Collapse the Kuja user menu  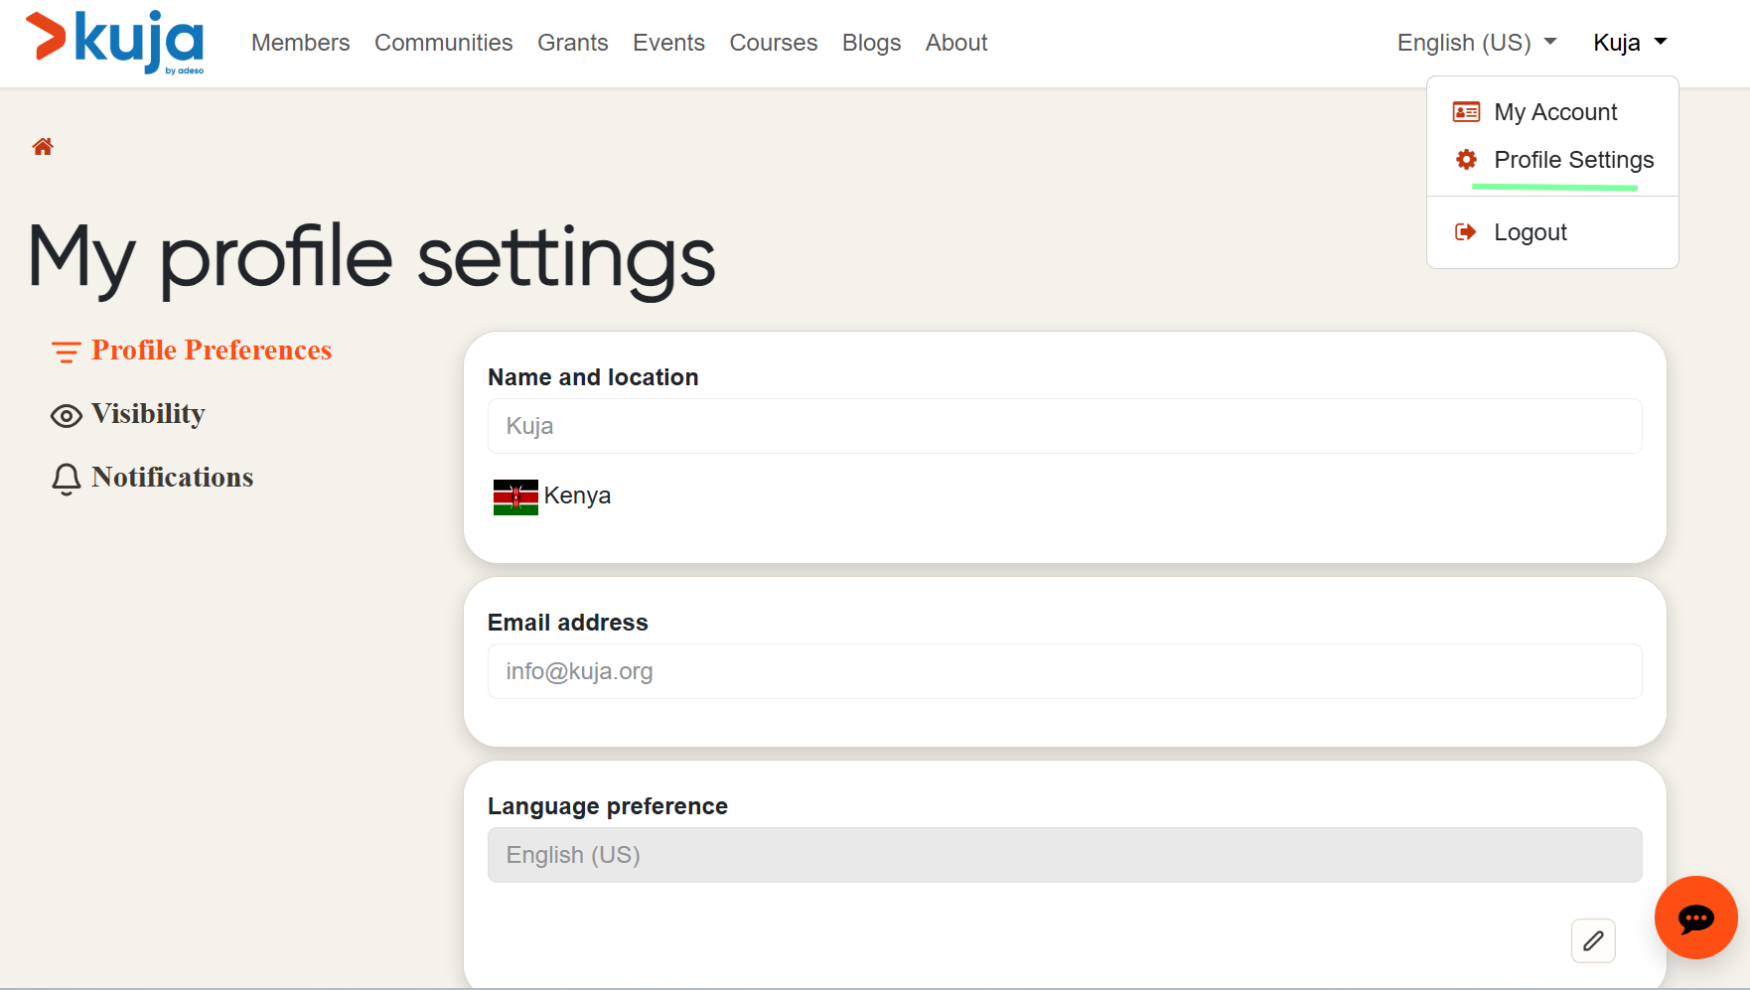tap(1629, 43)
